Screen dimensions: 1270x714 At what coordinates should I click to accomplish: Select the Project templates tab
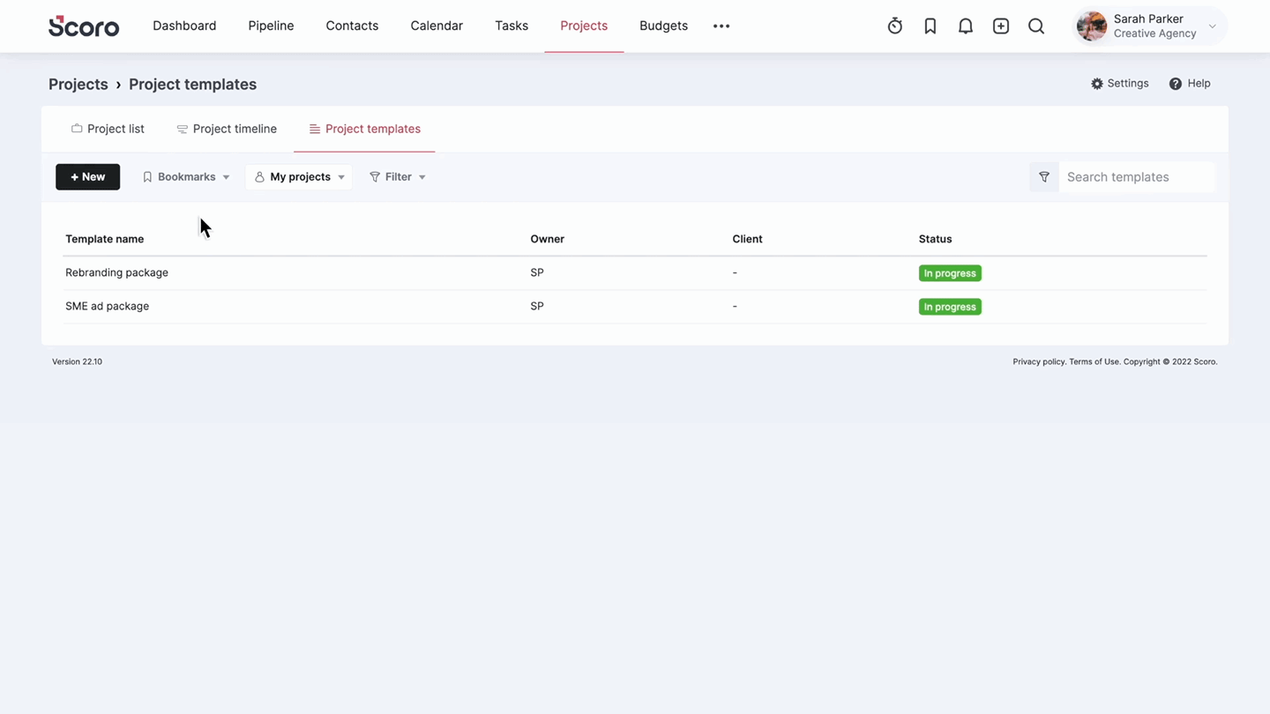364,129
